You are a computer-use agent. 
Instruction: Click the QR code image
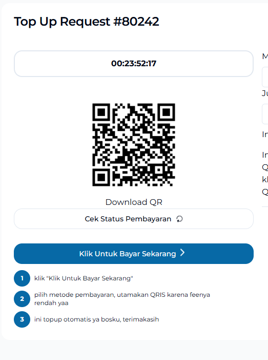point(134,145)
